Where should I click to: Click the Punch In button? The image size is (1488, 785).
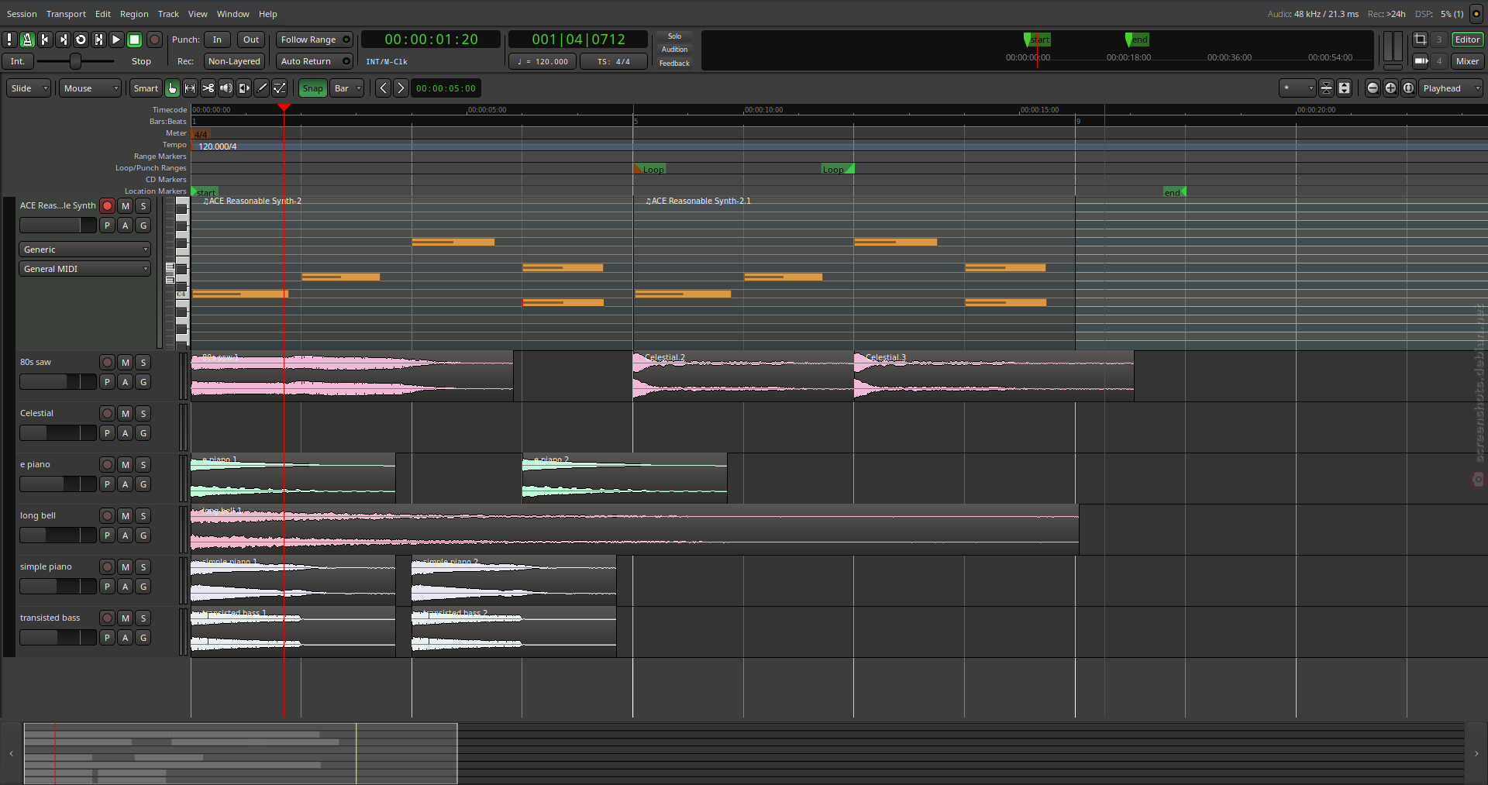pyautogui.click(x=217, y=40)
